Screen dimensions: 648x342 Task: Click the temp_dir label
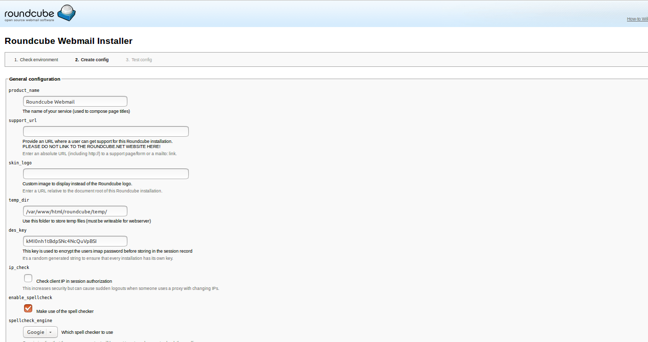pyautogui.click(x=19, y=200)
